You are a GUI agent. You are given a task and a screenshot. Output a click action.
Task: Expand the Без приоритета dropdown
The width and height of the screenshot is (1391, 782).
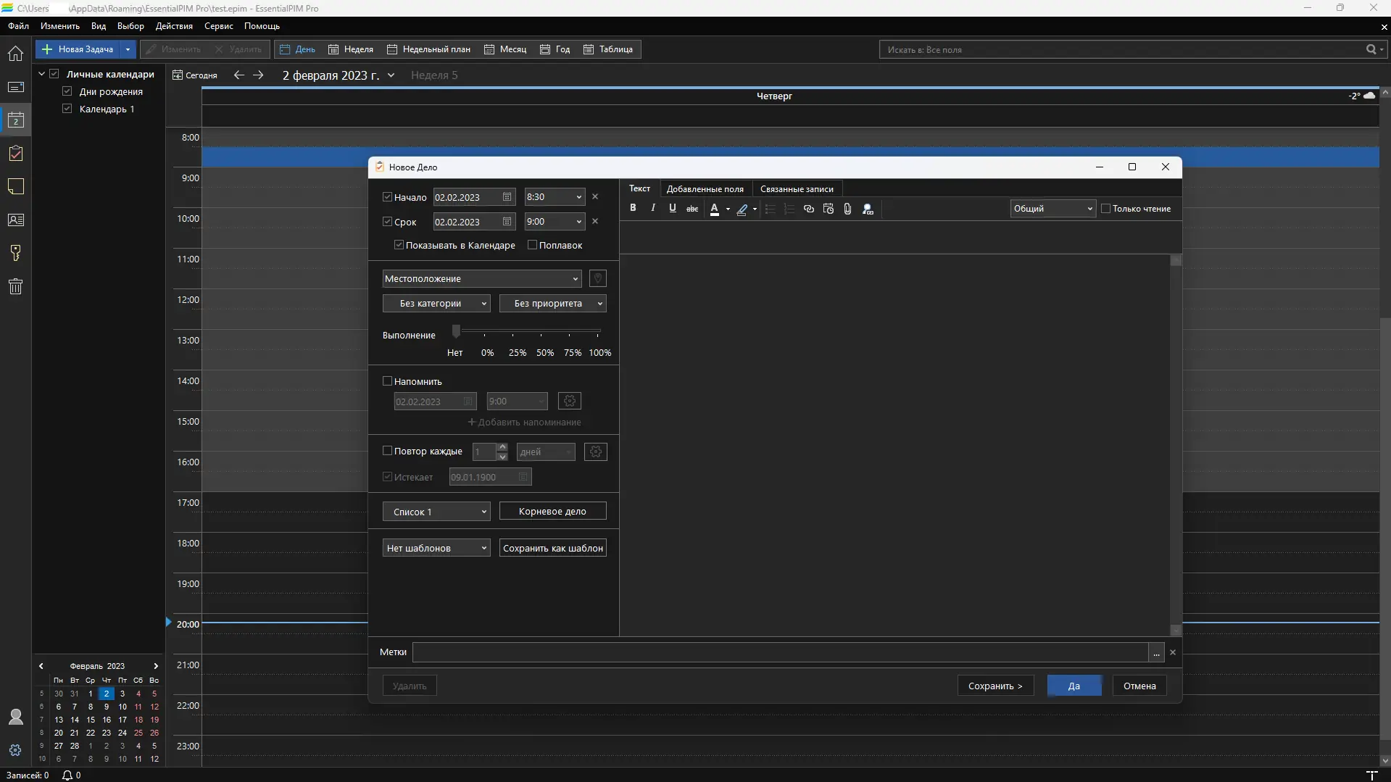coord(552,304)
